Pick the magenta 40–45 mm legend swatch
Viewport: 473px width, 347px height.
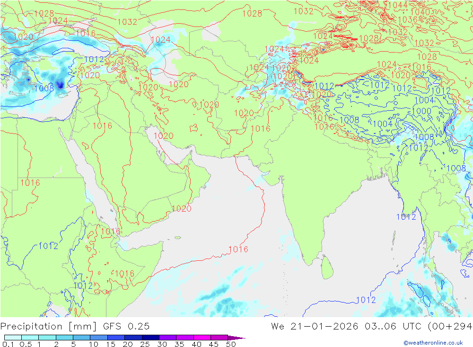(202, 338)
